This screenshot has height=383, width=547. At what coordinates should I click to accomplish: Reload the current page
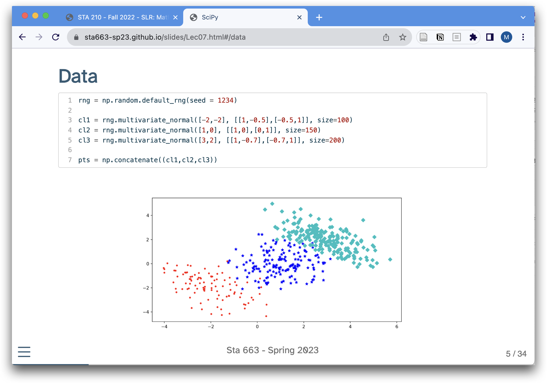tap(56, 37)
